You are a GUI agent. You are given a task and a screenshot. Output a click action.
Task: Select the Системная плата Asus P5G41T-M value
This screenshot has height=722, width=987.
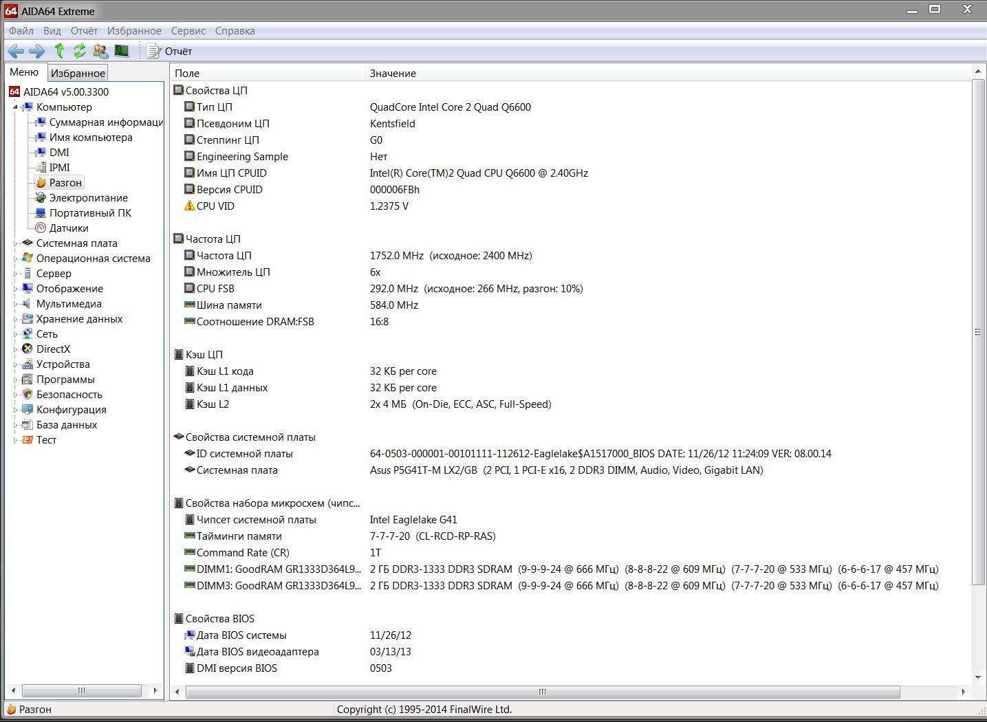(x=567, y=470)
